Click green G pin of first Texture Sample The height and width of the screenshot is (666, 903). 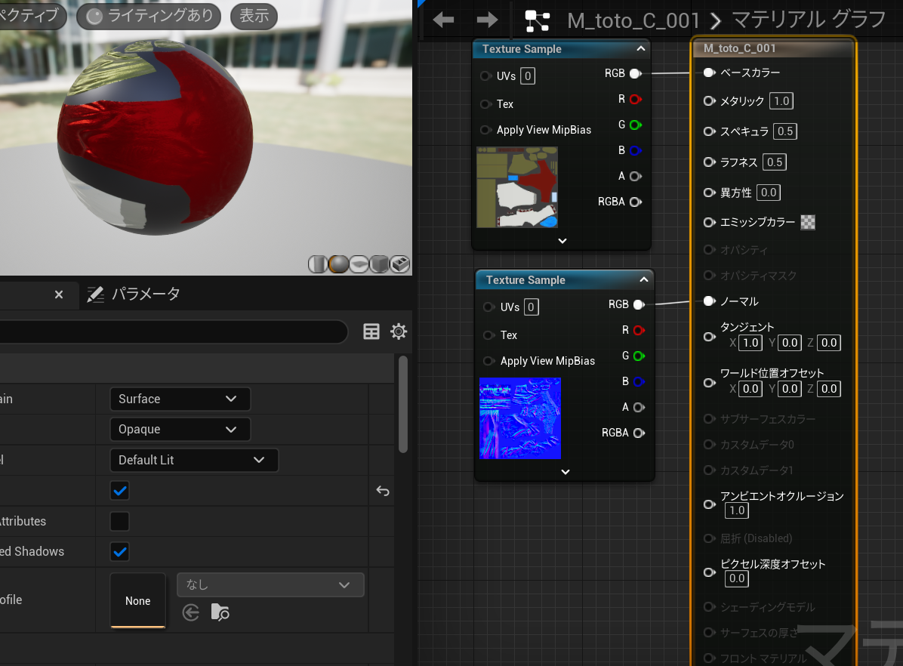point(635,125)
